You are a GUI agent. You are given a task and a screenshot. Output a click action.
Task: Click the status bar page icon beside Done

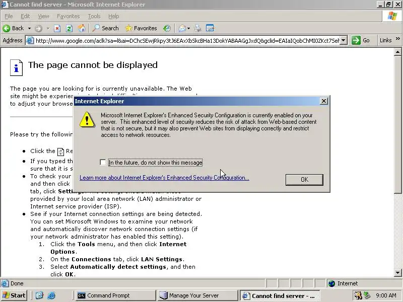click(5, 283)
